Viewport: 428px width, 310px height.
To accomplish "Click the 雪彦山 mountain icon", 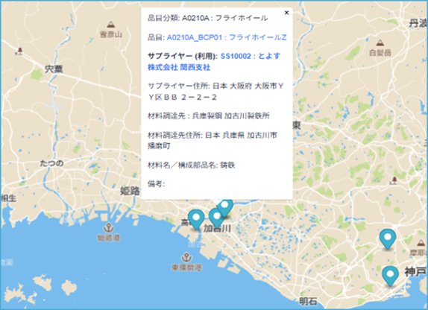I will tap(110, 25).
